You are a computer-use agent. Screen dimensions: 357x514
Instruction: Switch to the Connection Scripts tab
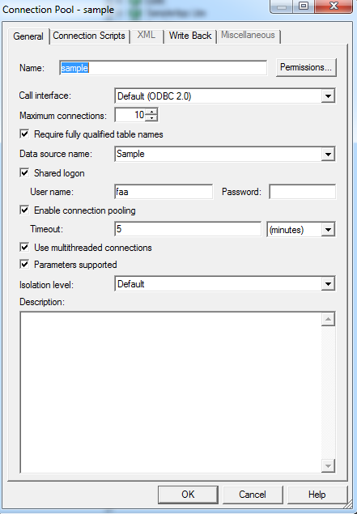(89, 36)
